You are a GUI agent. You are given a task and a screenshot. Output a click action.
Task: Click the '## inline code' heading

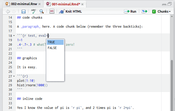click(x=30, y=99)
